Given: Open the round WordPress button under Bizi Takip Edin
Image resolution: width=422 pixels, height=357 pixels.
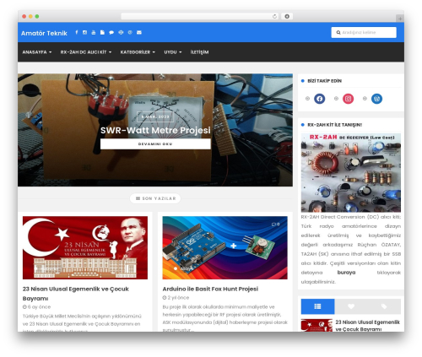Looking at the screenshot, I should [x=376, y=99].
